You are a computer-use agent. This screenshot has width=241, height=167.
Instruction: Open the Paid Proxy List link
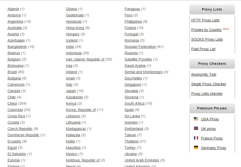pos(203,49)
